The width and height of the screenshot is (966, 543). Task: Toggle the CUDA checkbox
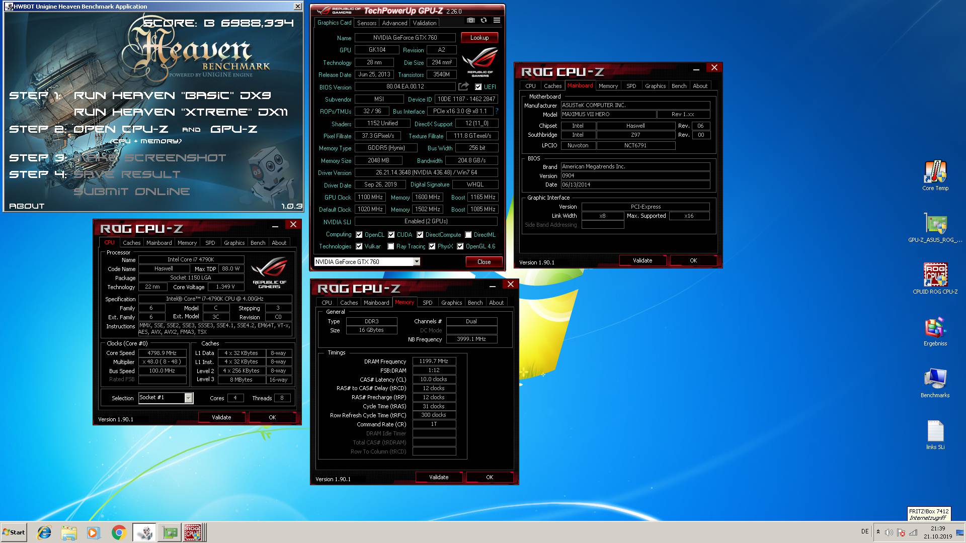pos(391,235)
